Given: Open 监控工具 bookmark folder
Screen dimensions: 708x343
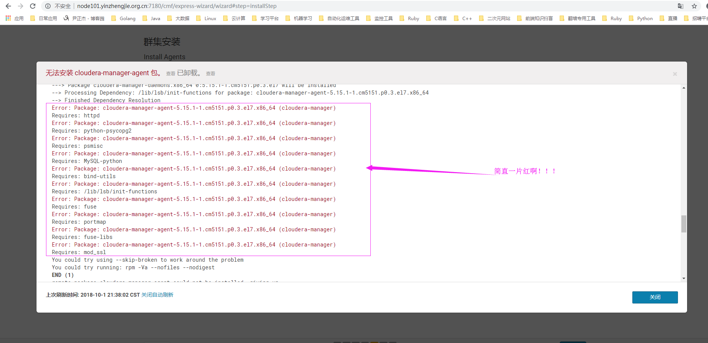Looking at the screenshot, I should coord(379,18).
